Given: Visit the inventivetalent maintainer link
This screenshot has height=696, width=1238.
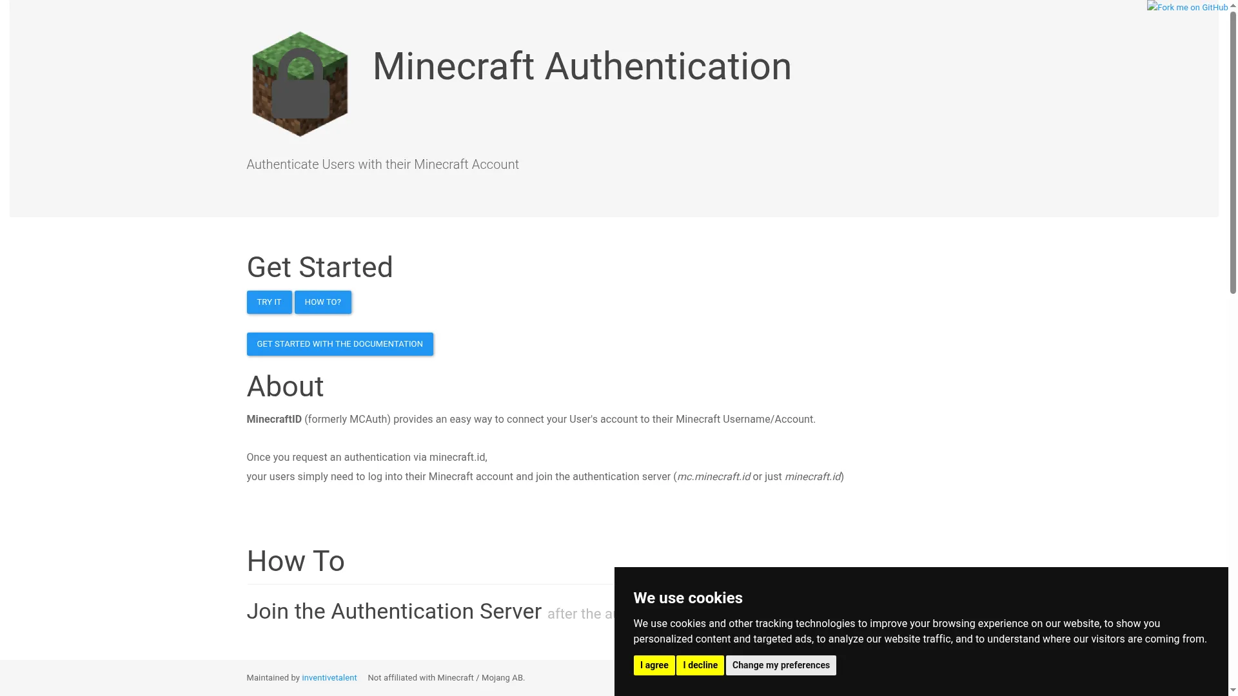Looking at the screenshot, I should 329,678.
